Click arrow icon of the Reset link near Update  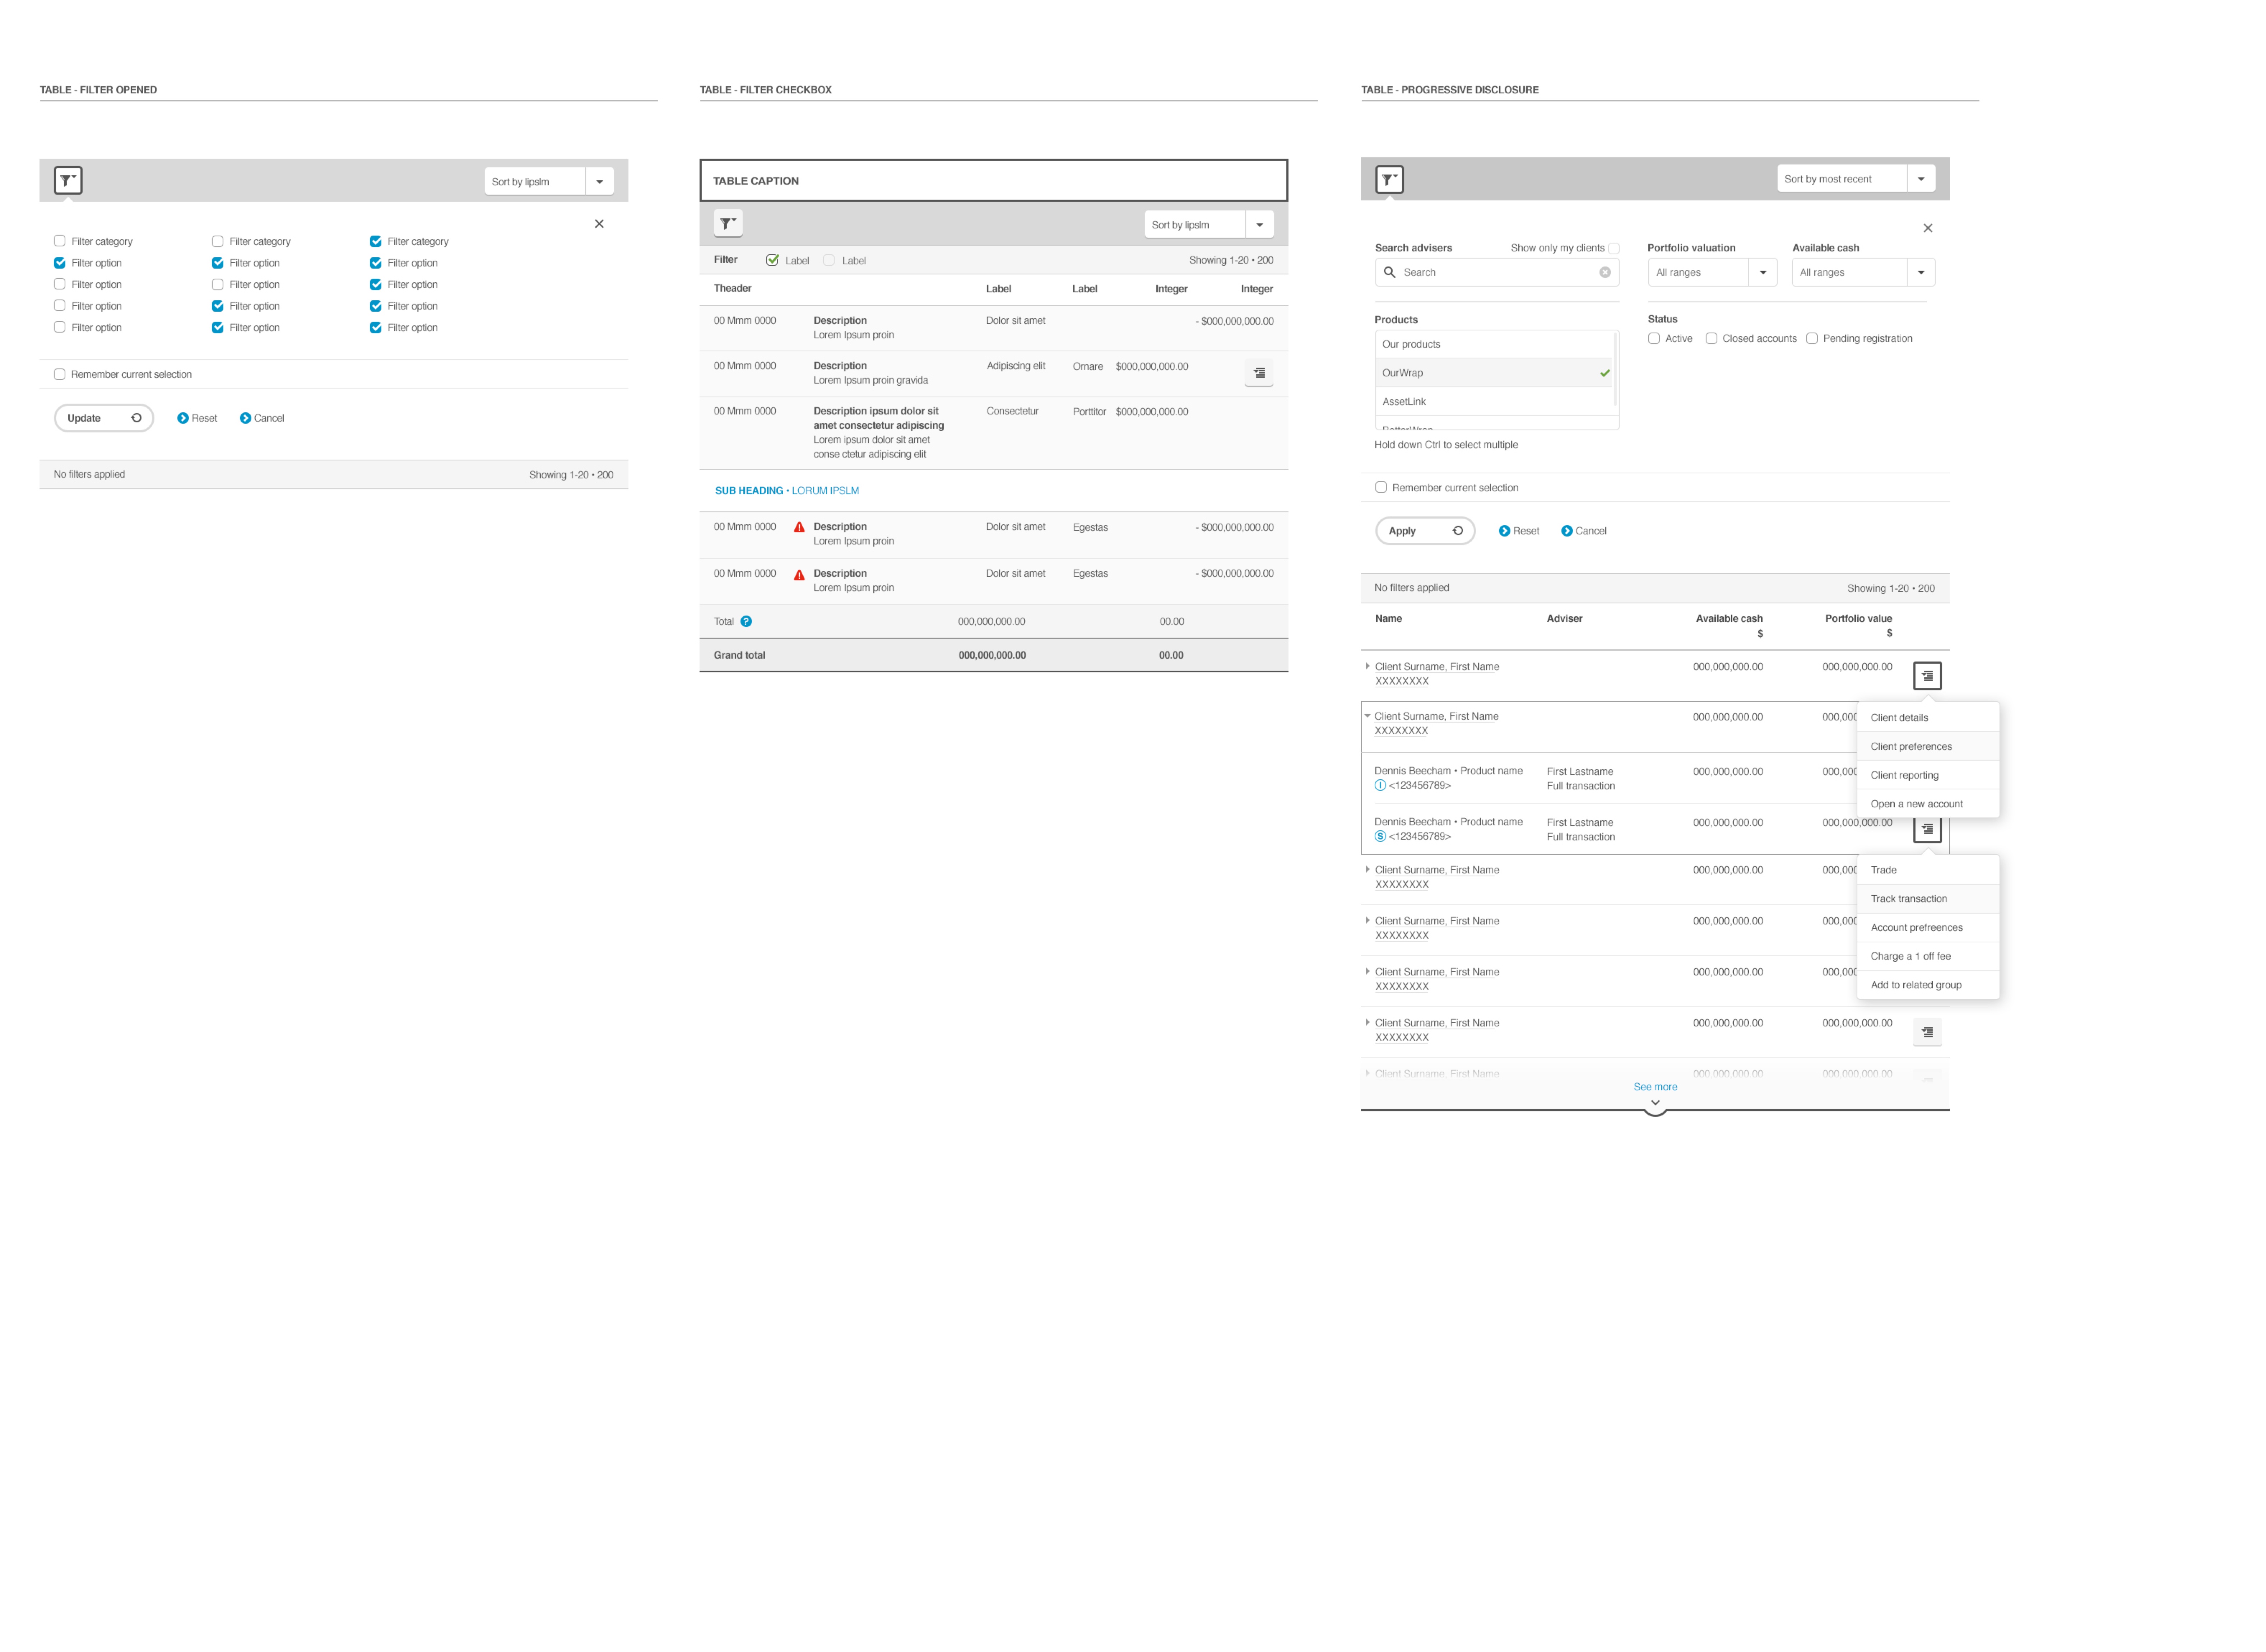183,418
